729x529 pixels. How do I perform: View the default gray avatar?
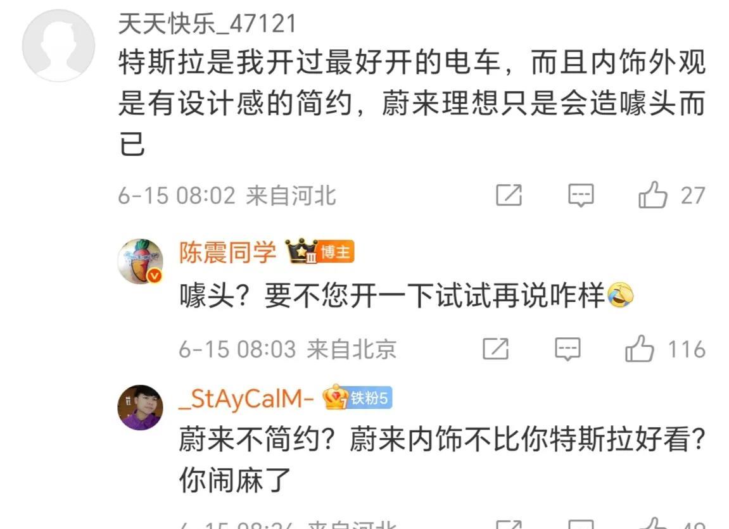coord(58,46)
